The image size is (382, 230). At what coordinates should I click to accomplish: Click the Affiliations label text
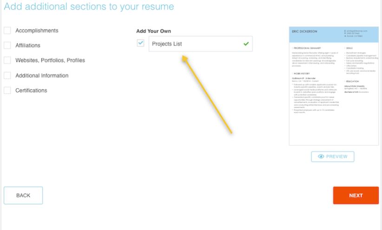[x=28, y=46]
